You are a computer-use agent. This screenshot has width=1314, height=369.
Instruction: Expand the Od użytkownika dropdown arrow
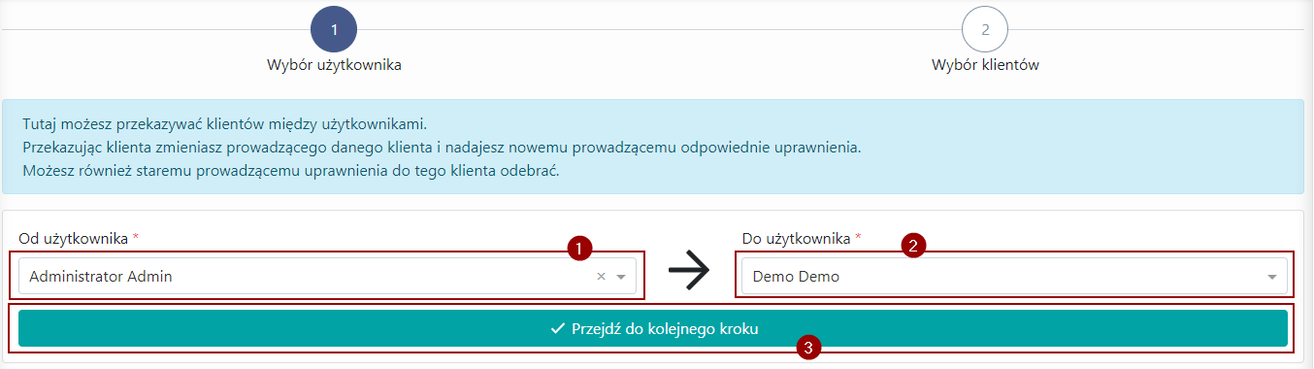coord(621,277)
